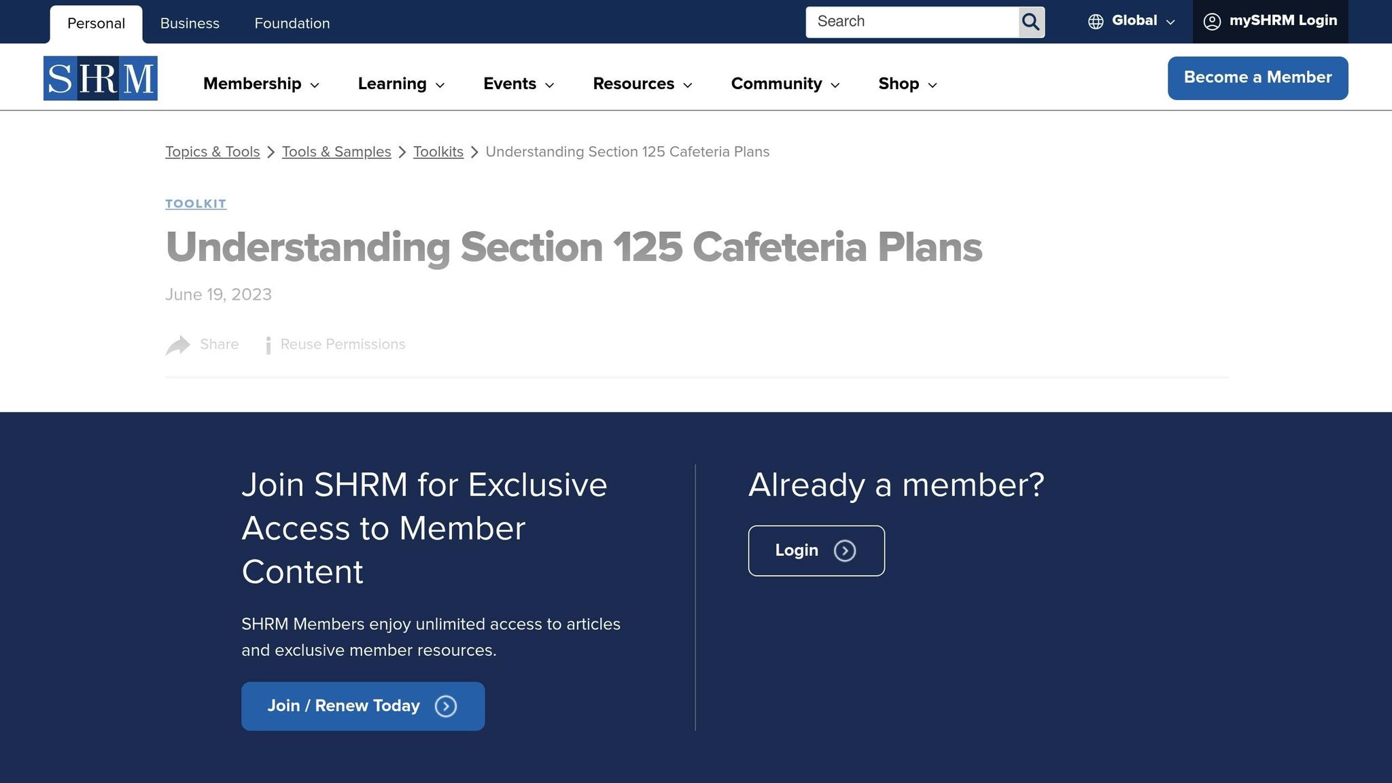Viewport: 1392px width, 783px height.
Task: Open the Global region selector
Action: [x=1134, y=21]
